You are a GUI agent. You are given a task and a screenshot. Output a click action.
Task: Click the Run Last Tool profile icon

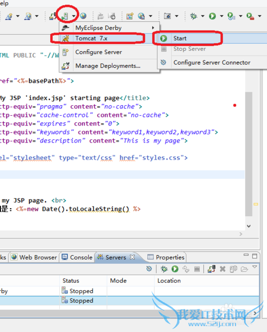231,16
